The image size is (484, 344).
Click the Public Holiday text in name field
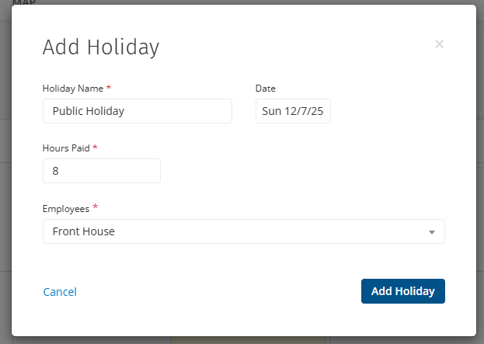89,111
